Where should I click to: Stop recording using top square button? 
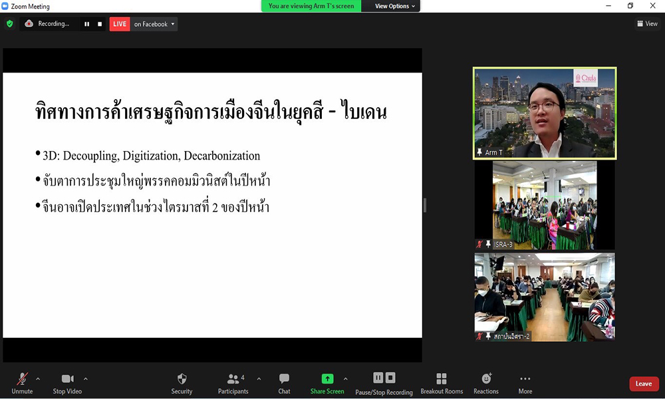(x=100, y=24)
